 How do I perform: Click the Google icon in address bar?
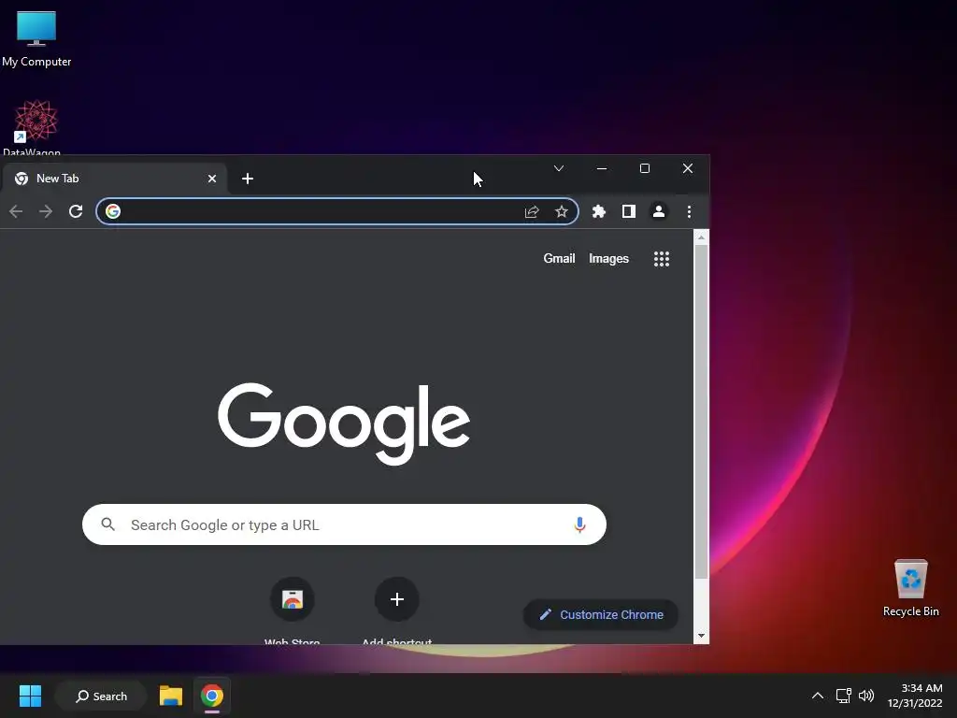(x=113, y=211)
